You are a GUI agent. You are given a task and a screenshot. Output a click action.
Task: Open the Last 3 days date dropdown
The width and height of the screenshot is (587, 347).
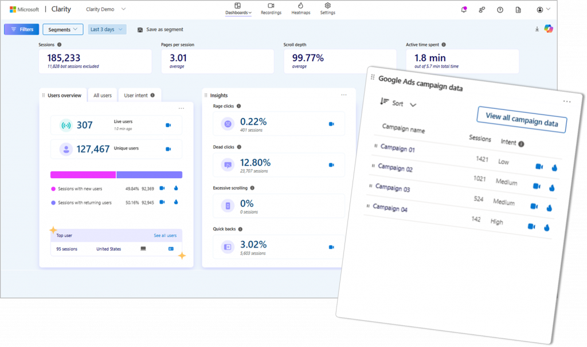point(107,29)
